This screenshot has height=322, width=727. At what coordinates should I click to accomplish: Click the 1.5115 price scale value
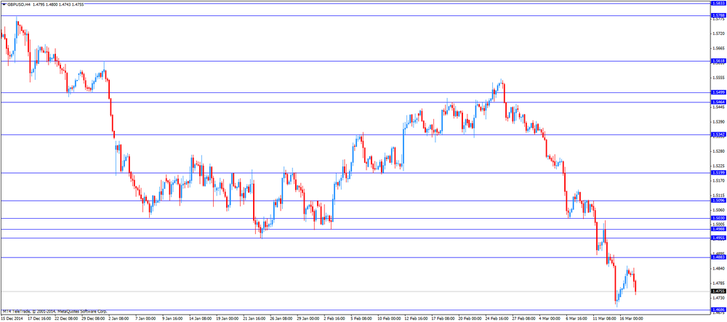(x=718, y=195)
